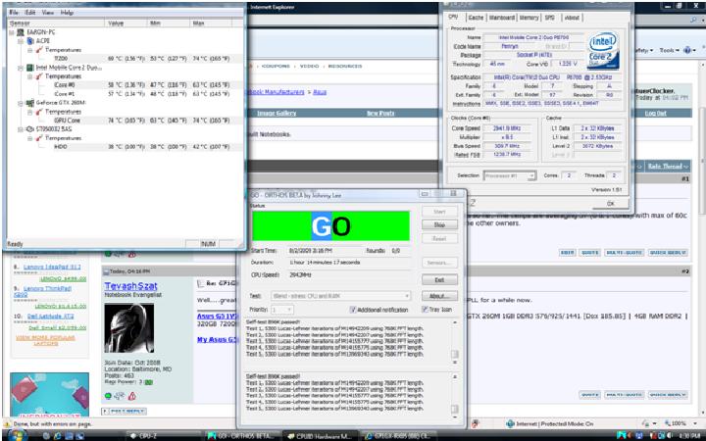The image size is (706, 441).
Task: Click the About... button in Orthos
Action: 439,296
